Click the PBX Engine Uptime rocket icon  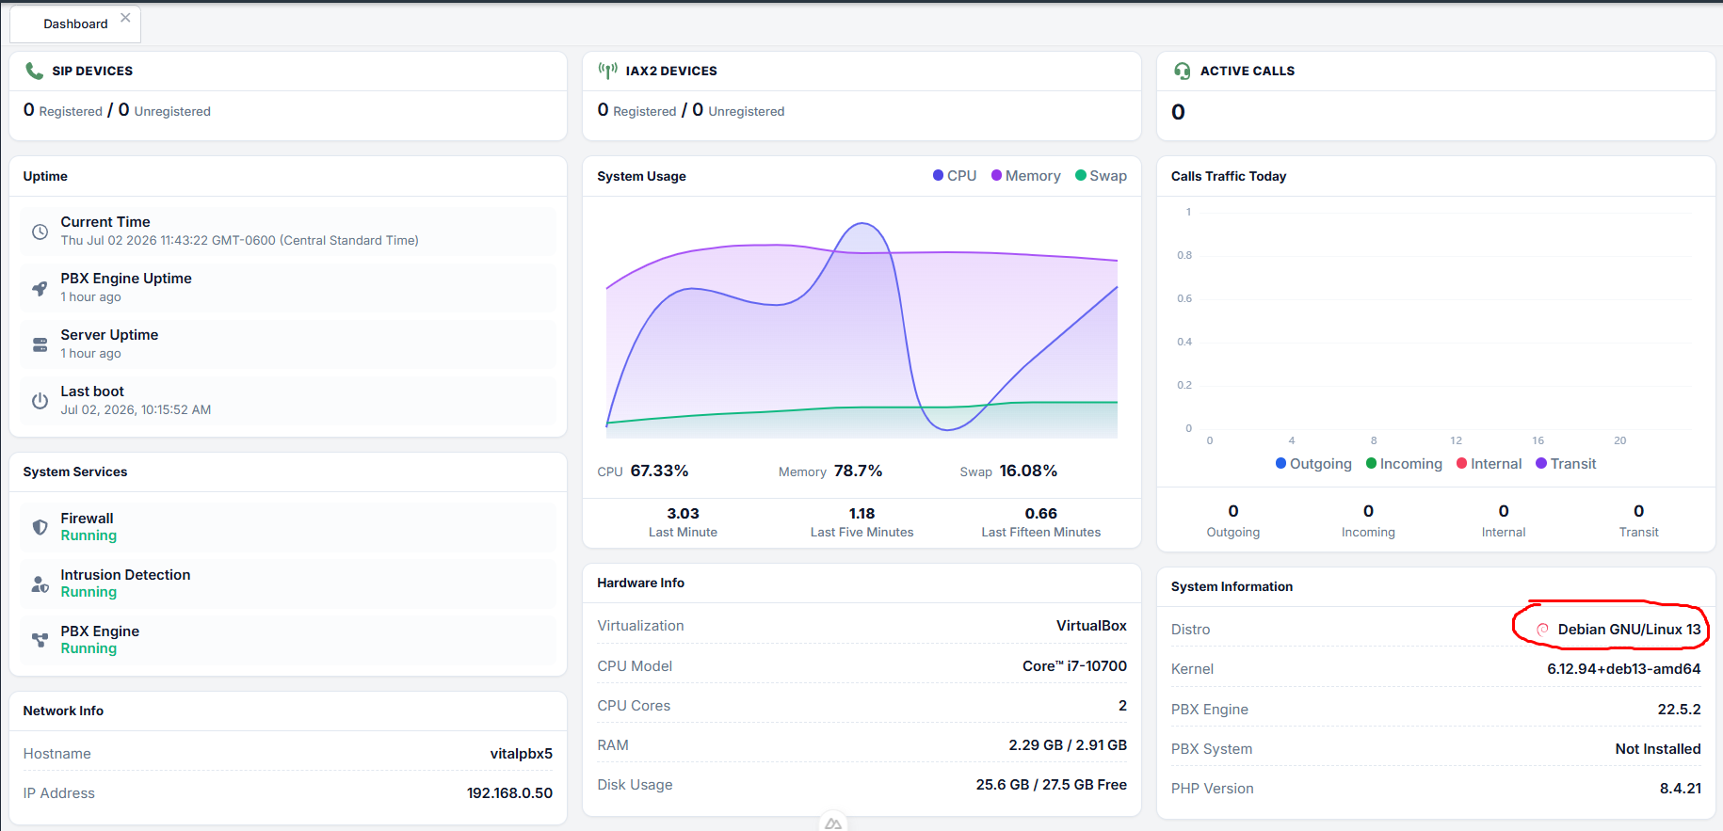tap(40, 288)
